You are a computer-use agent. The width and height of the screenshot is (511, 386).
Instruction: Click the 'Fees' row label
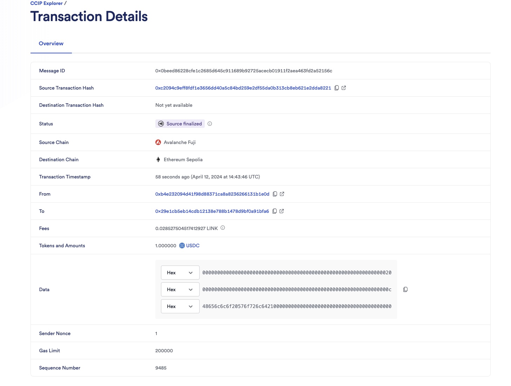tap(44, 228)
